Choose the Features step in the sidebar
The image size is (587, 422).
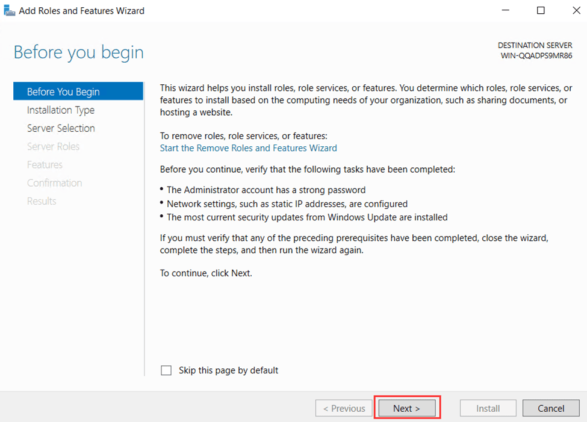45,164
